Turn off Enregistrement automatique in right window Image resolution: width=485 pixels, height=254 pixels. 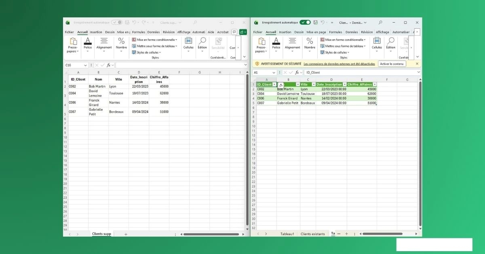tap(305, 23)
